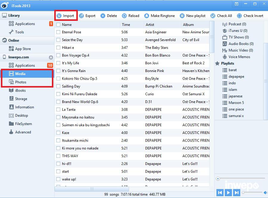Reload the media list
Viewport: 268px width, 198px height.
pyautogui.click(x=131, y=16)
